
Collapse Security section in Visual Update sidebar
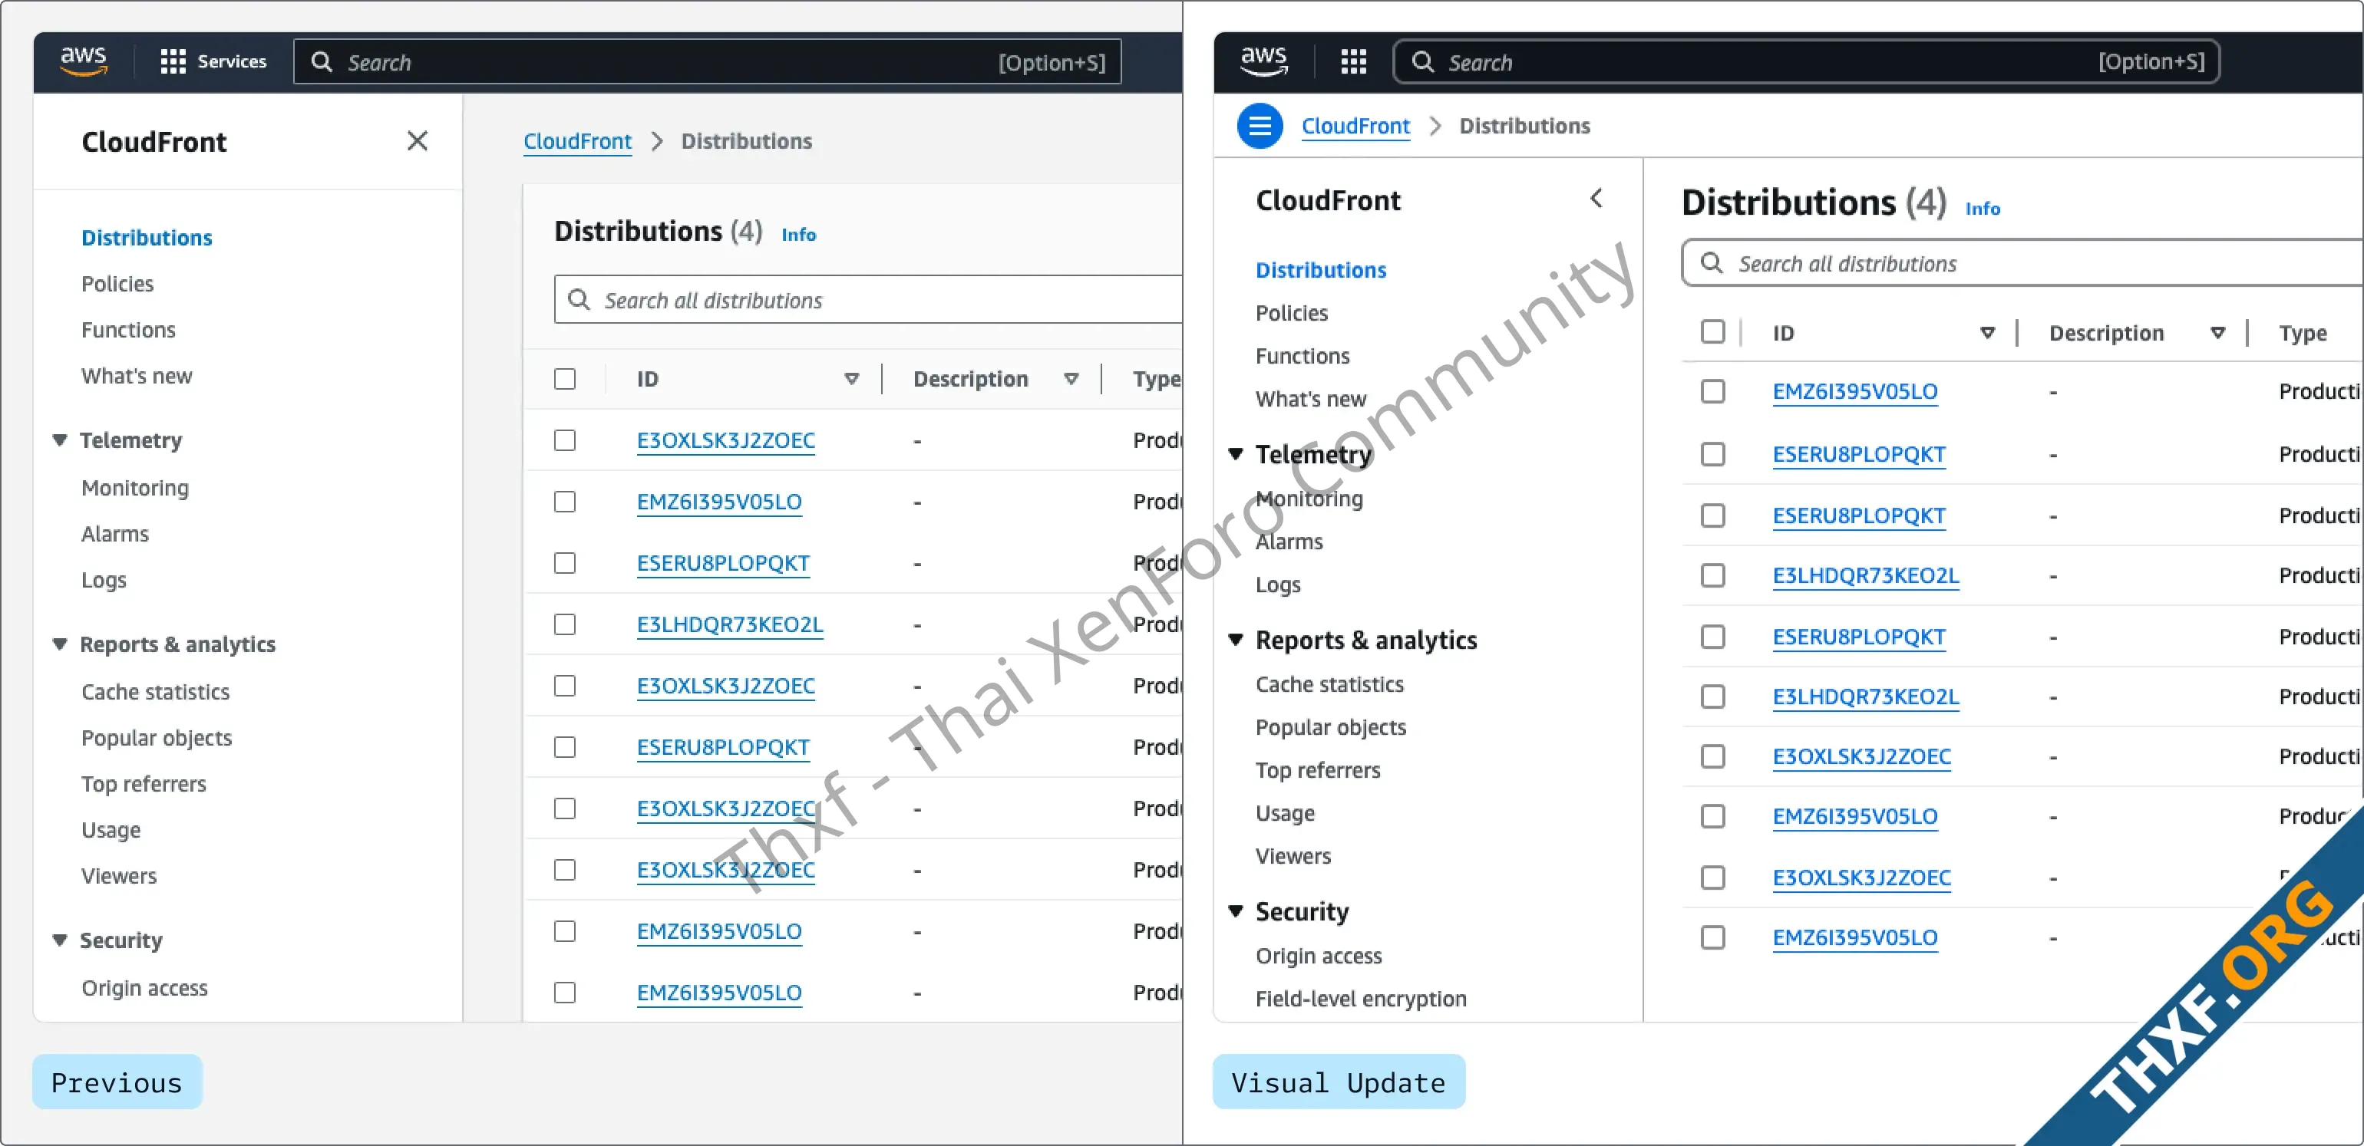[1236, 911]
